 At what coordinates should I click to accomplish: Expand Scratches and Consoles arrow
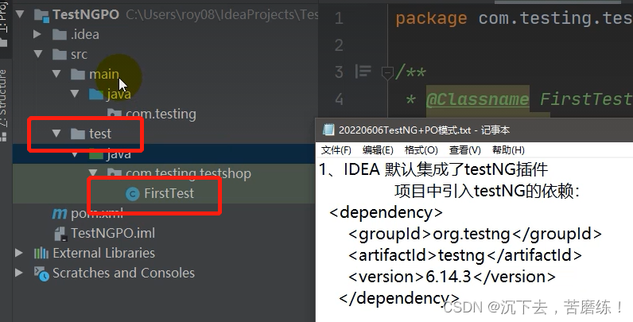click(18, 273)
